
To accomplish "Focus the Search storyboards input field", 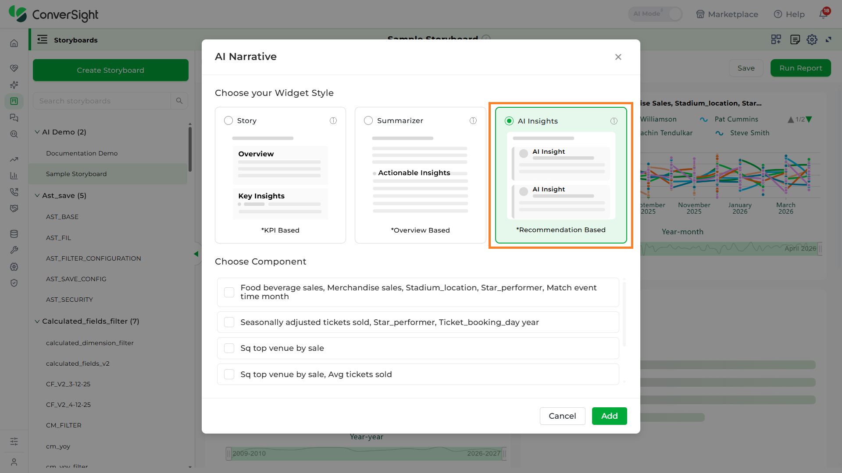I will [102, 101].
